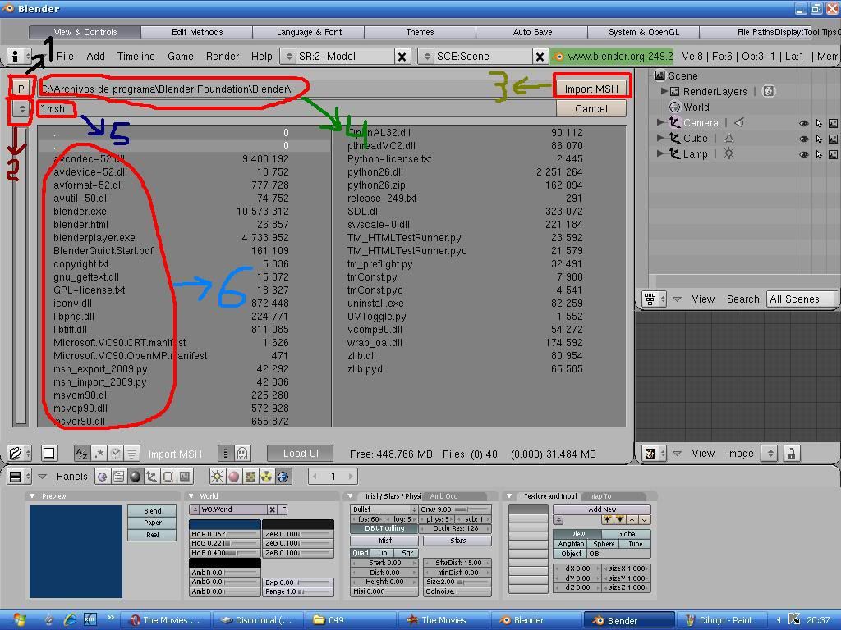The width and height of the screenshot is (841, 630).
Task: Open the Blender taskbar button next to Paint
Action: [628, 620]
